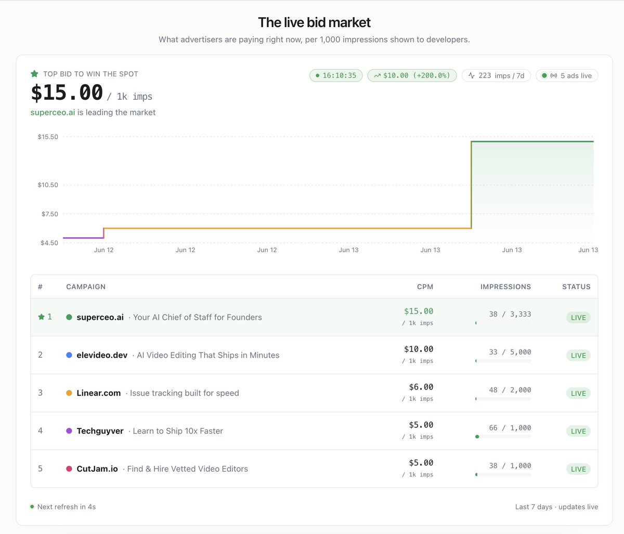Viewport: 624px width, 534px height.
Task: Click LIVE status badge for CutJam.io
Action: [578, 469]
